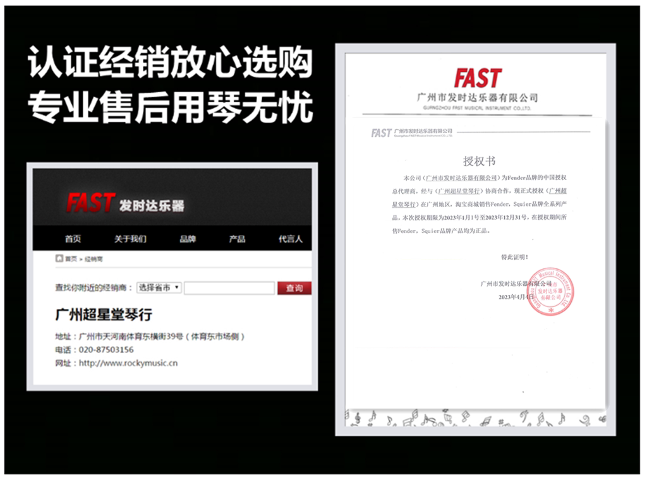Viewport: 647px width, 485px height.
Task: Click the home icon in breadcrumb
Action: 59,258
